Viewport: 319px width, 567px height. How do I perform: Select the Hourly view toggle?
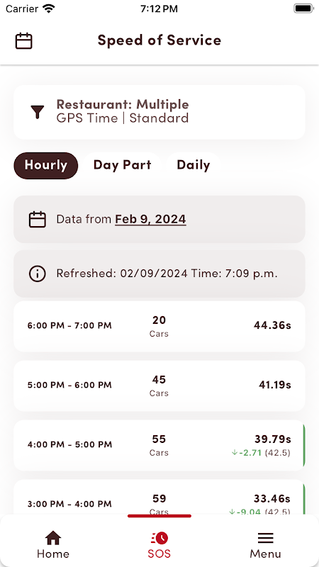pyautogui.click(x=46, y=166)
